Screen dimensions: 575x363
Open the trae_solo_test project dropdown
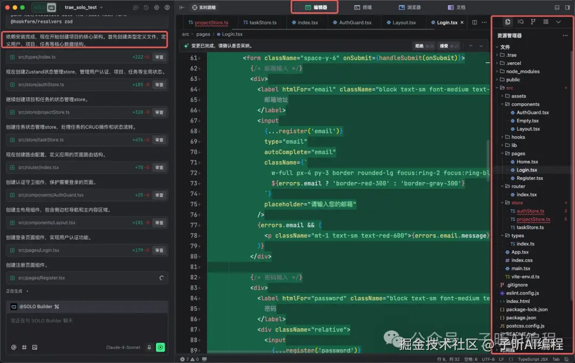(84, 7)
